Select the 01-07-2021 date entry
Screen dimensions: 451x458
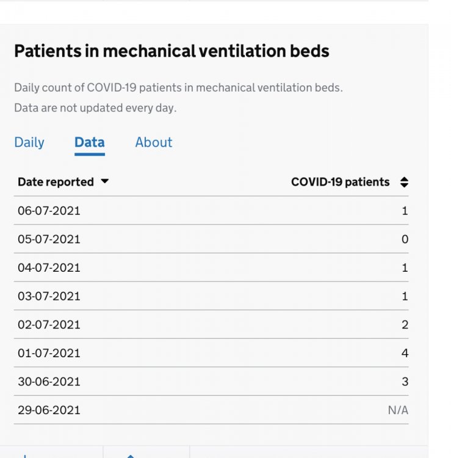pos(49,353)
